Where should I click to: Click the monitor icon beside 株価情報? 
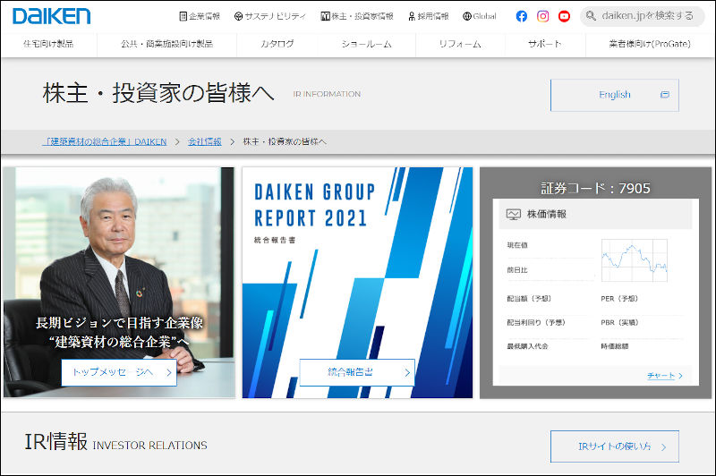tap(513, 214)
